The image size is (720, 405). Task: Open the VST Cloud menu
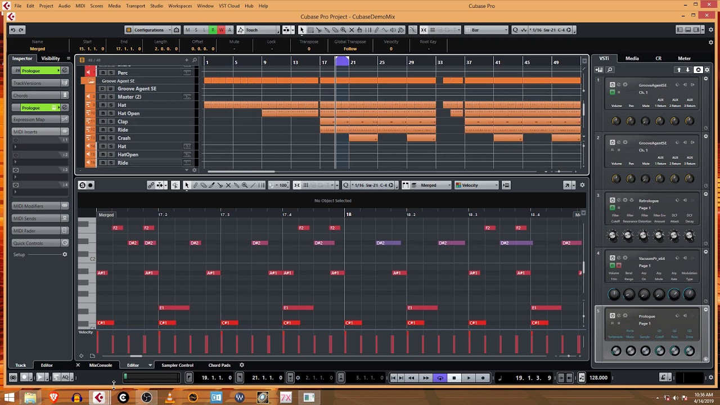click(229, 6)
